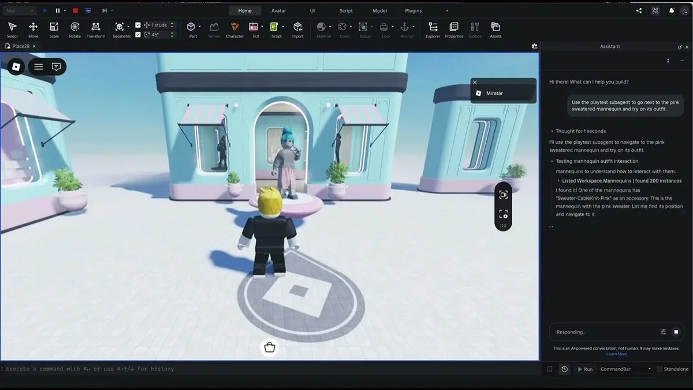Open the Learn More link
This screenshot has width=693, height=390.
tap(617, 354)
